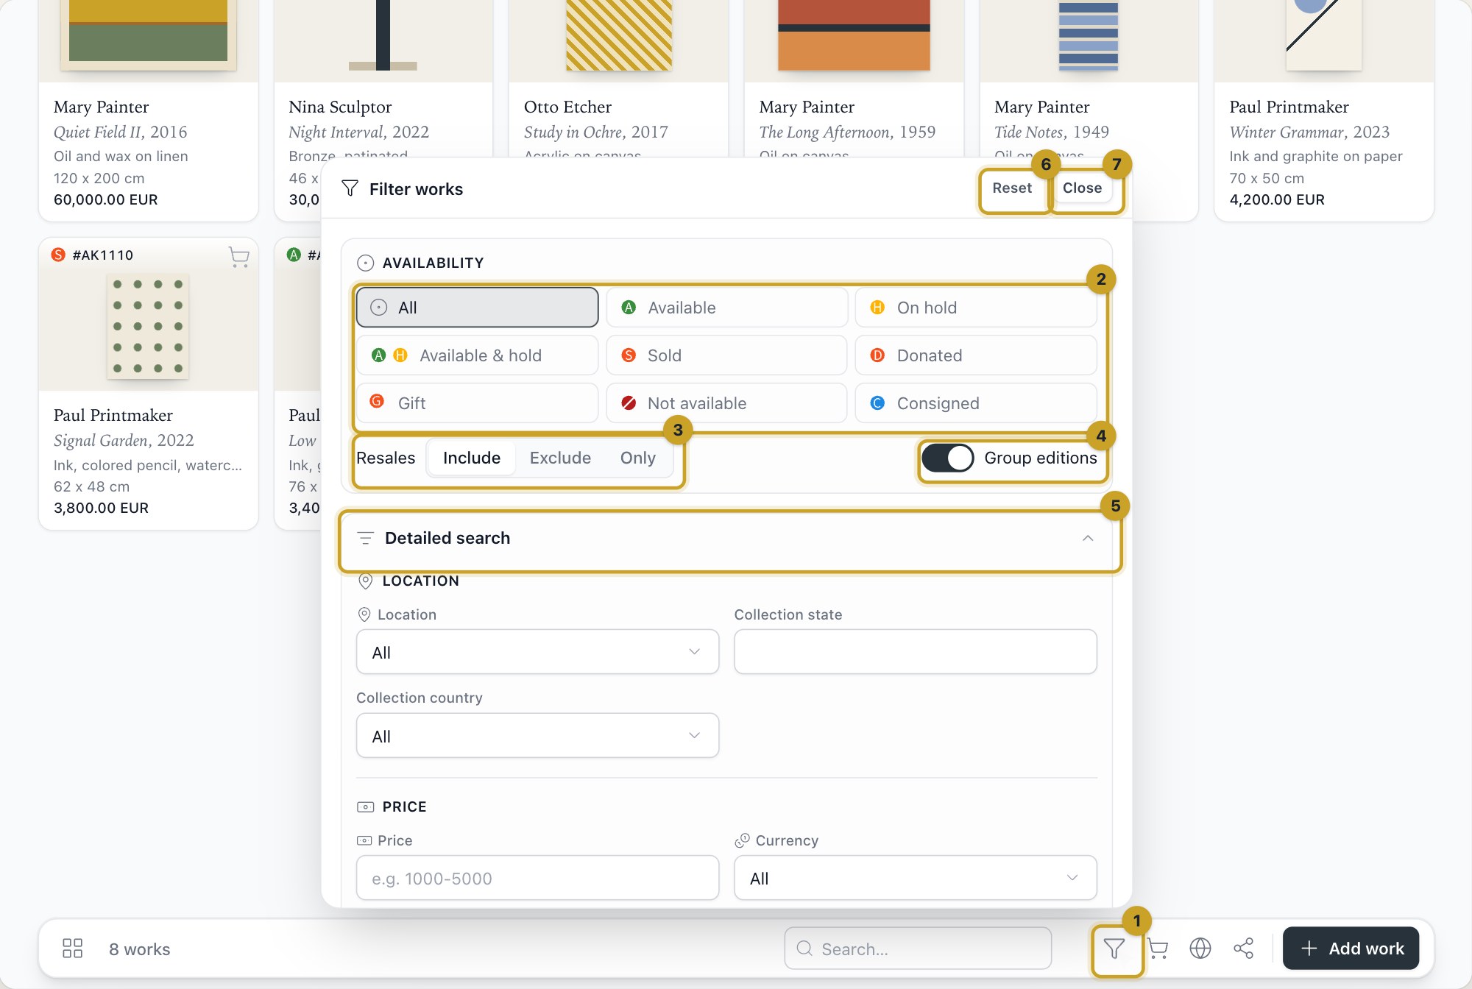The image size is (1472, 989).
Task: Select Exclude for Resales
Action: tap(560, 458)
